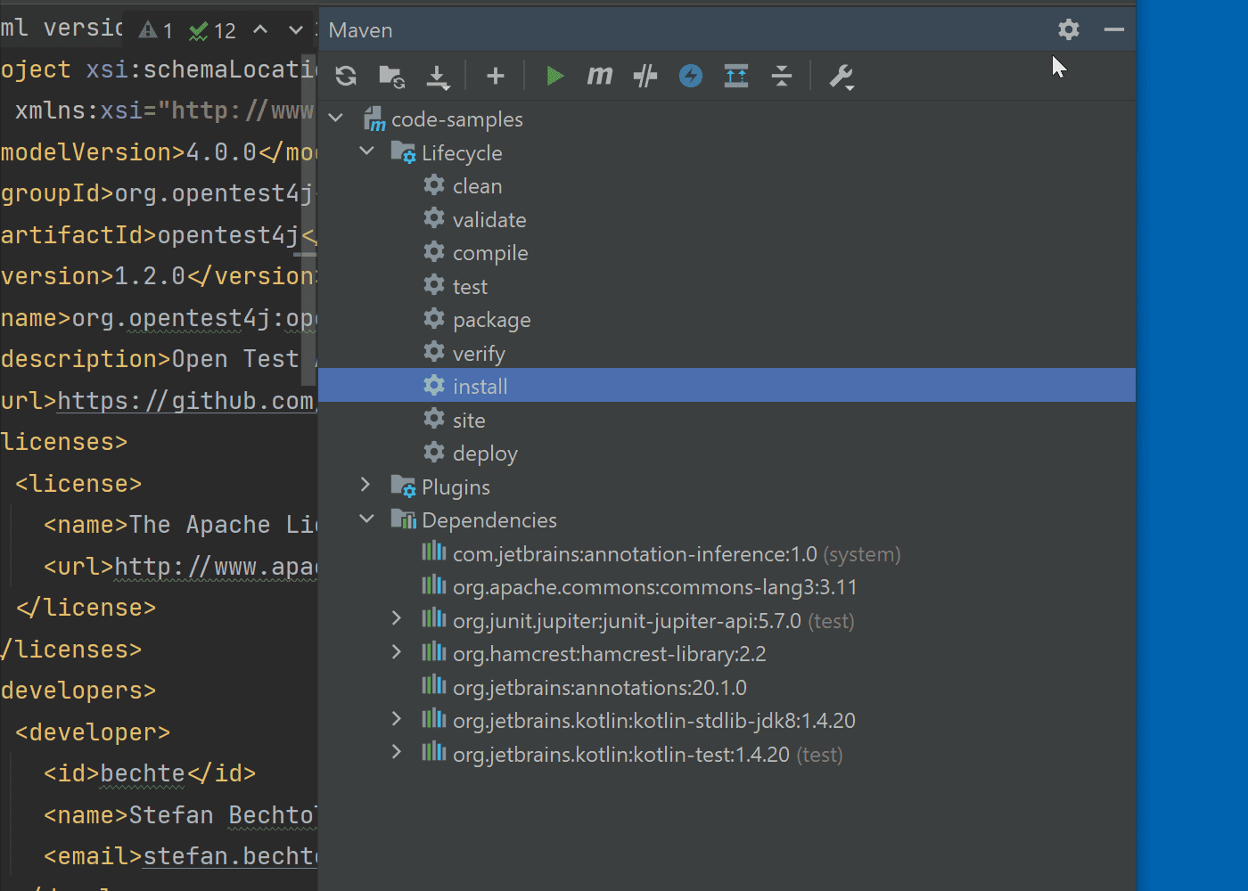The width and height of the screenshot is (1248, 891).
Task: Download sources and documentation for dependencies
Action: point(438,76)
